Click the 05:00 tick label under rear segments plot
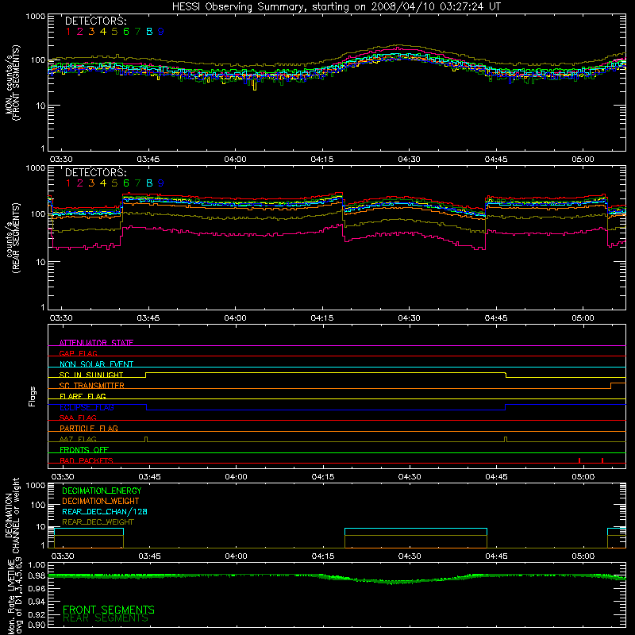 click(x=583, y=318)
